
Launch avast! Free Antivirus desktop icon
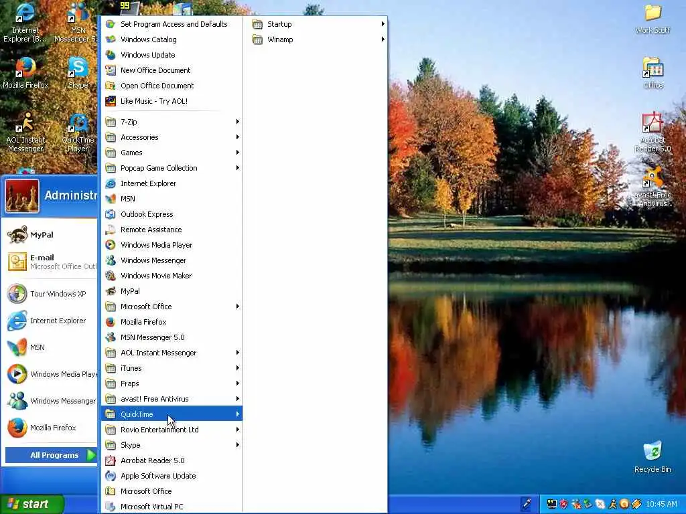click(x=653, y=177)
